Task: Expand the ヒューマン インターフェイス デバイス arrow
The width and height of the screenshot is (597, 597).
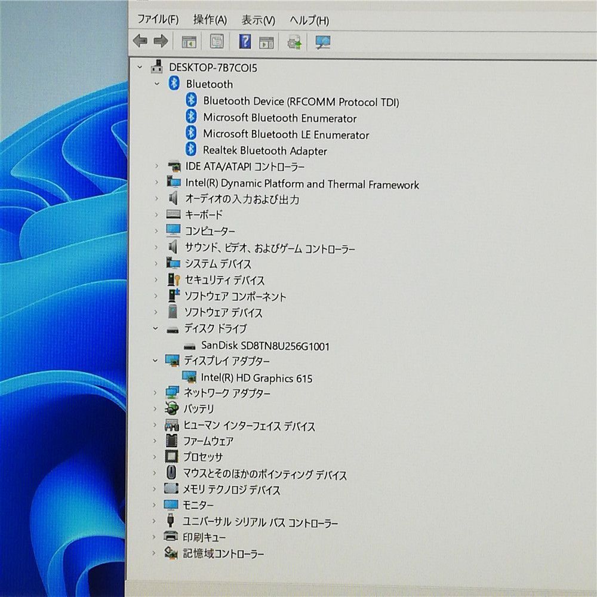Action: click(155, 424)
